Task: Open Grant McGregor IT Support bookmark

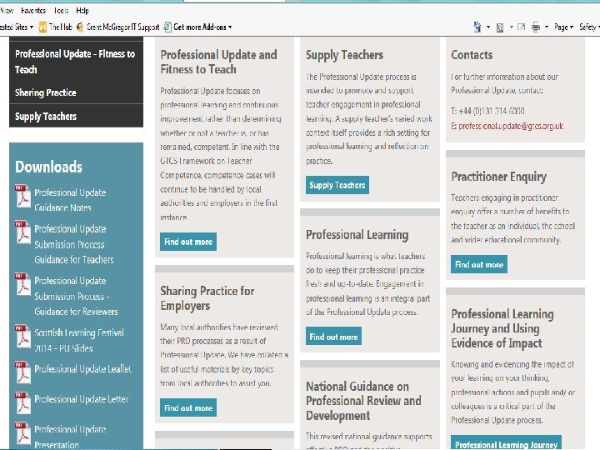Action: click(117, 27)
